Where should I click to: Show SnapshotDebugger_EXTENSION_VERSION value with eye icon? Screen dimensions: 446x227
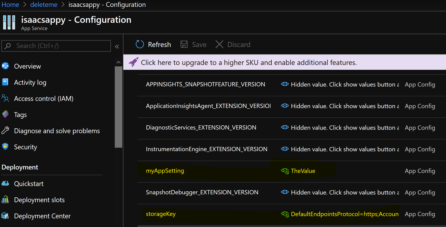[285, 193]
